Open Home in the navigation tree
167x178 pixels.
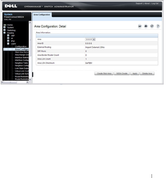(10, 25)
